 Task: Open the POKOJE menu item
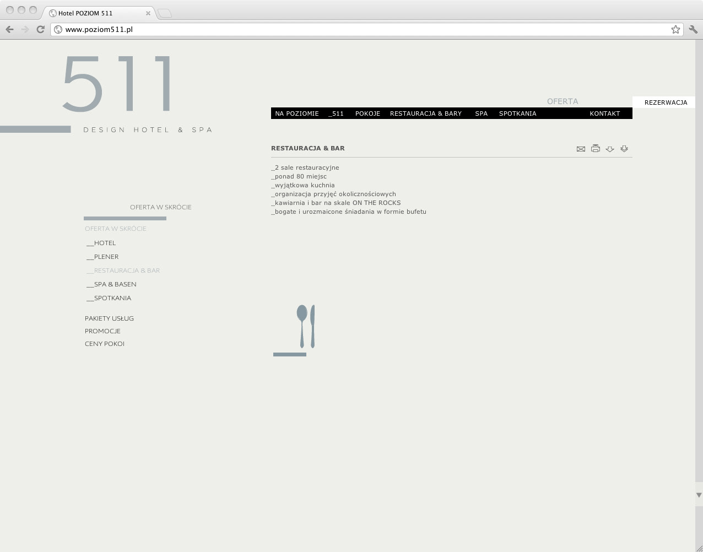(367, 113)
